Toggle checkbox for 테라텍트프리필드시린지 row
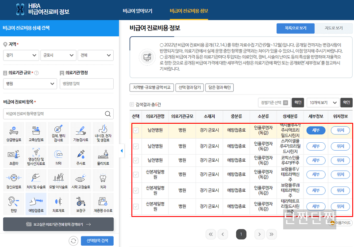Screen dimensions: 354x247 (136, 206)
